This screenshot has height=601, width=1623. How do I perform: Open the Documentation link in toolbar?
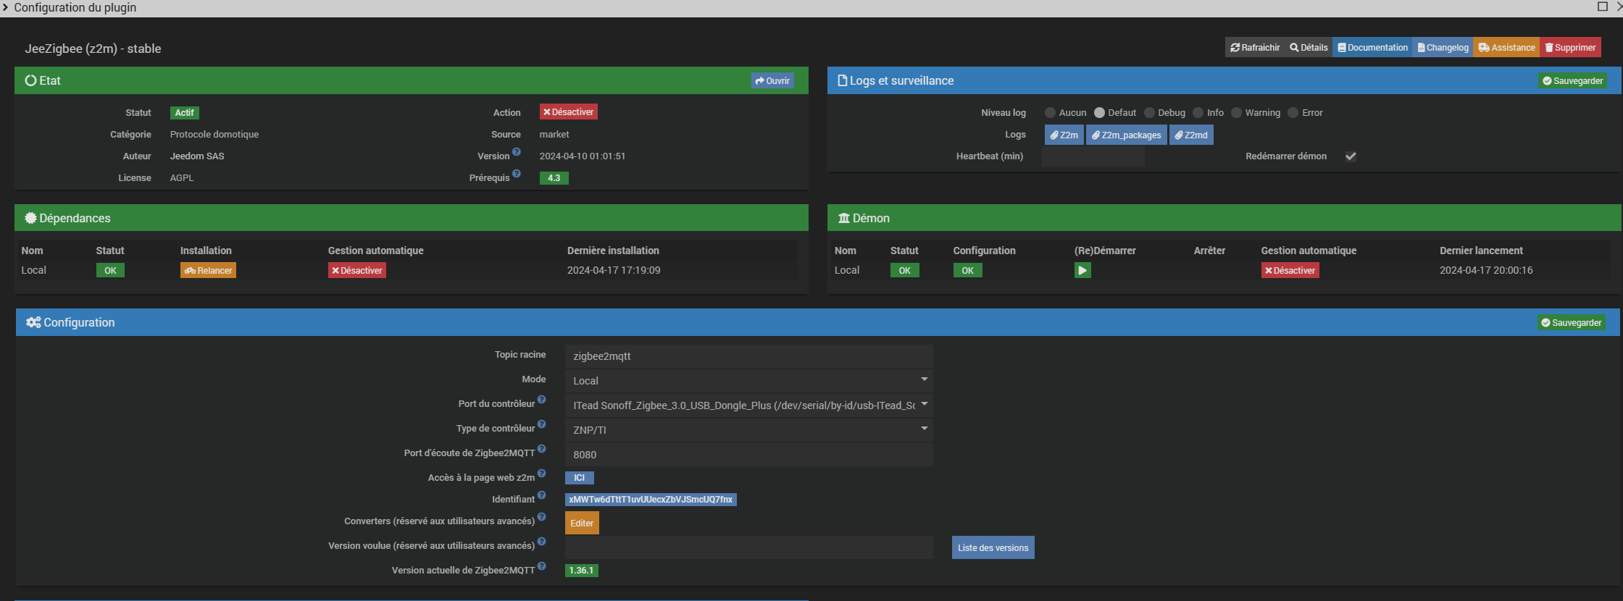pyautogui.click(x=1372, y=48)
